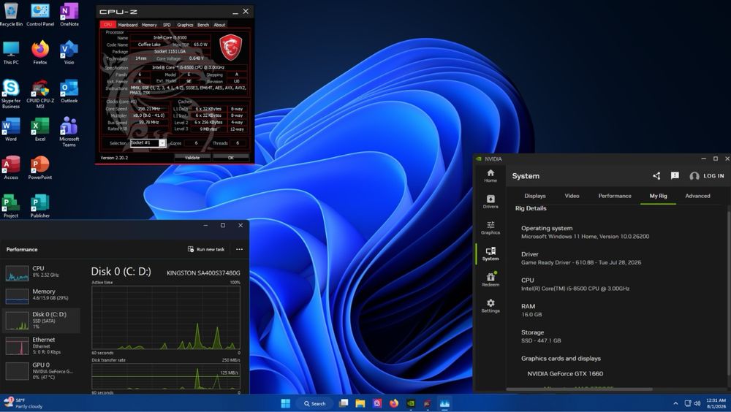The image size is (731, 412).
Task: Select Disk 0 (C: D:) in Task Manager
Action: point(41,320)
